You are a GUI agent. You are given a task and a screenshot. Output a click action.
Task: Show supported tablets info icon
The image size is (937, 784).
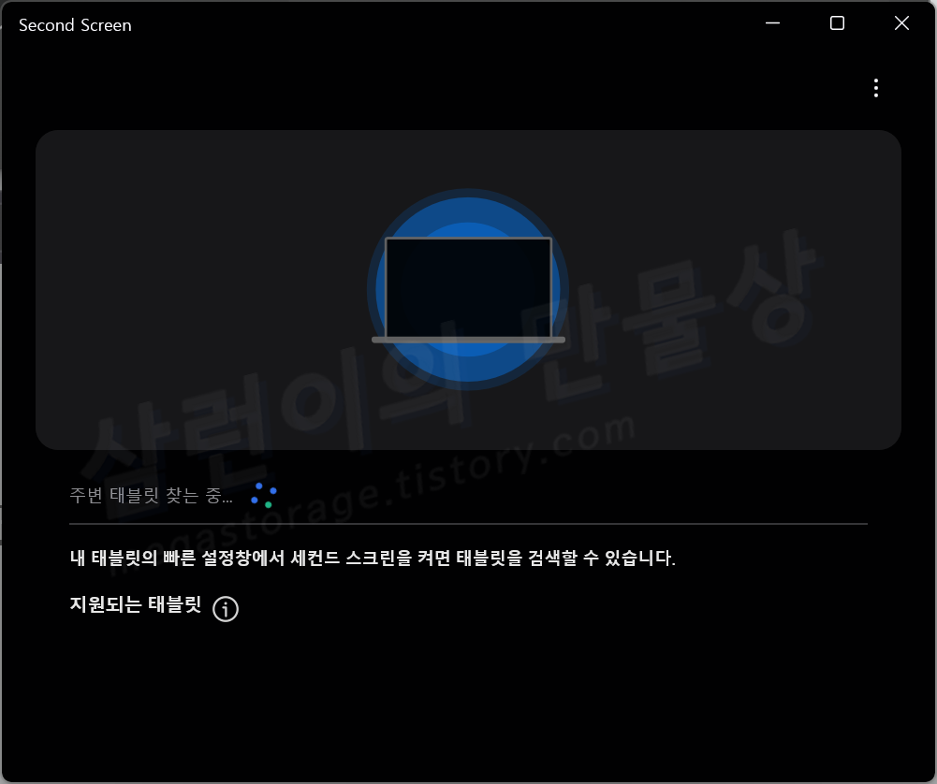point(226,608)
